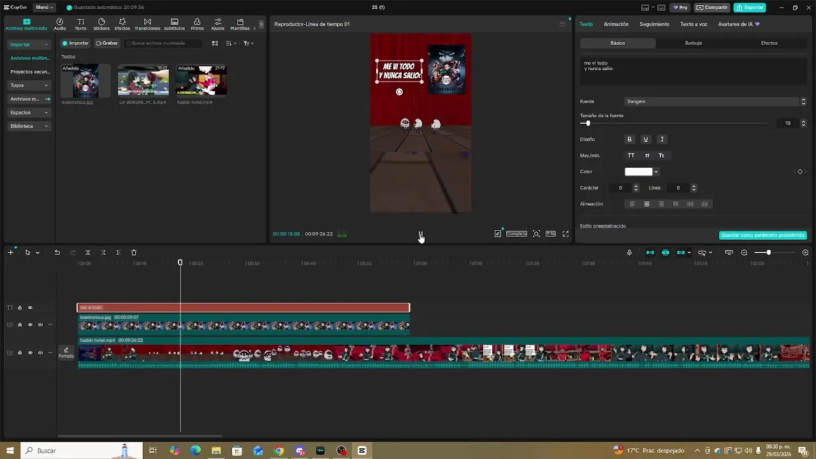Open the Plantillas panel
Screen dimensions: 816x459
[240, 24]
